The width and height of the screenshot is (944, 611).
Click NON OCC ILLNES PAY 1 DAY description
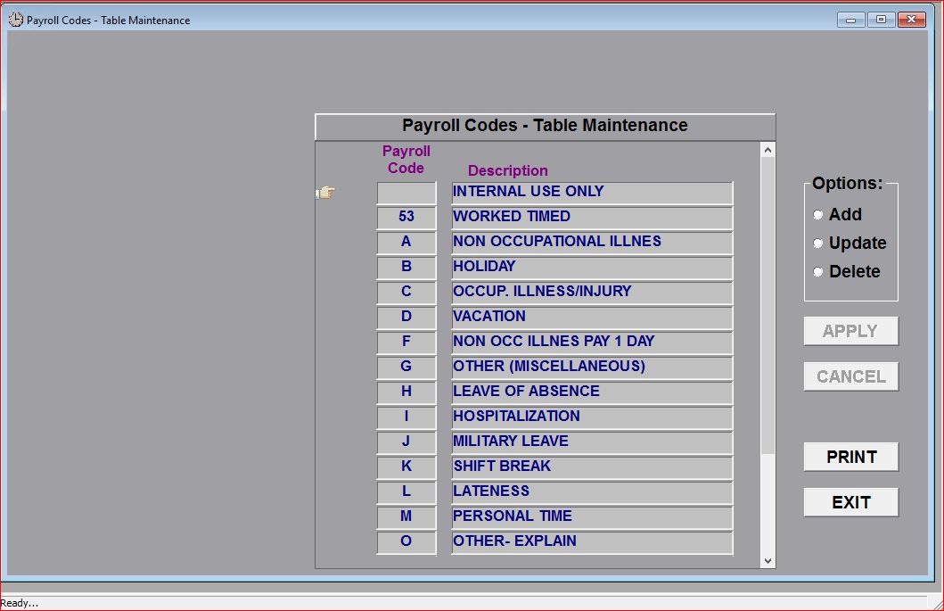[x=593, y=343]
